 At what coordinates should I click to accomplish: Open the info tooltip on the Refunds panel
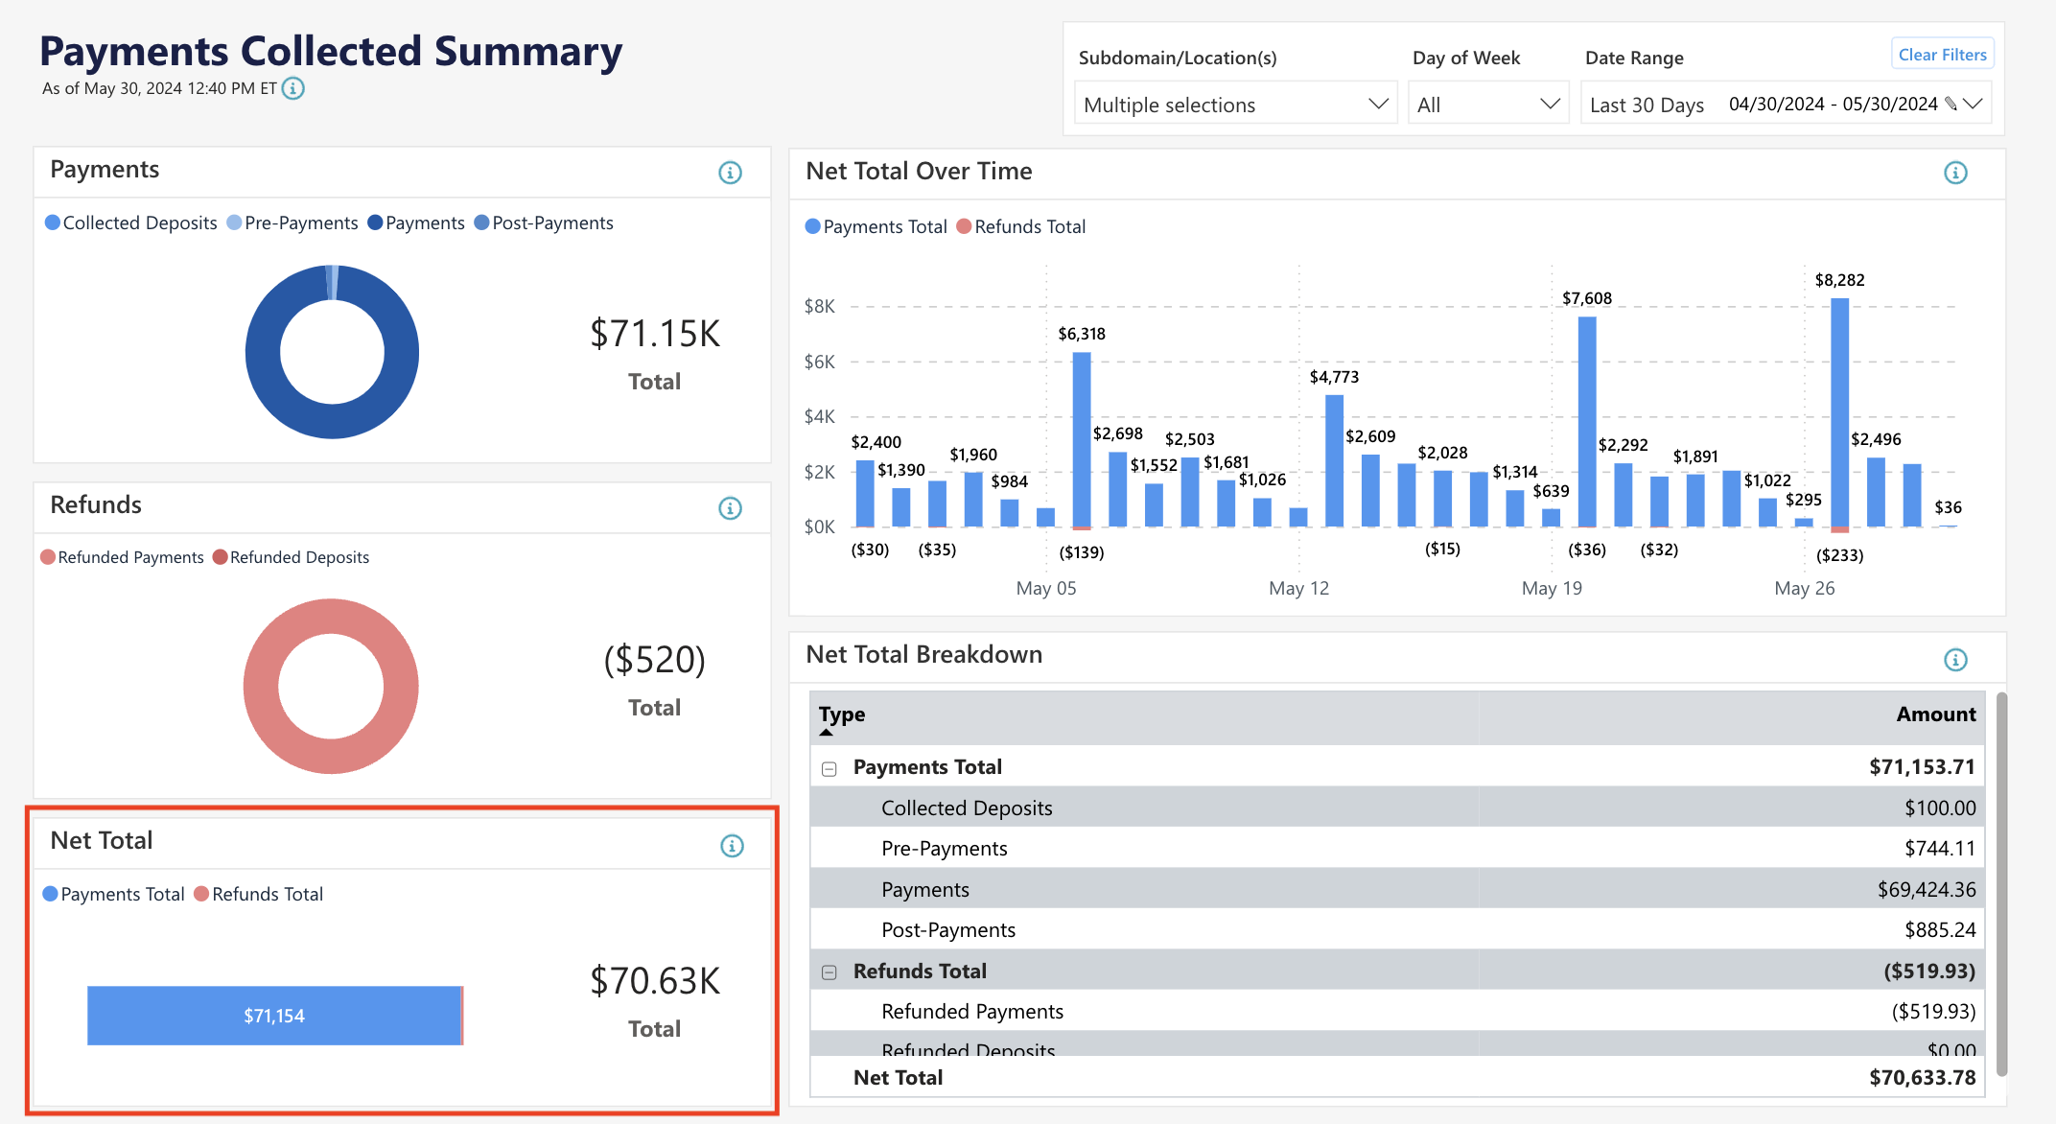coord(731,508)
